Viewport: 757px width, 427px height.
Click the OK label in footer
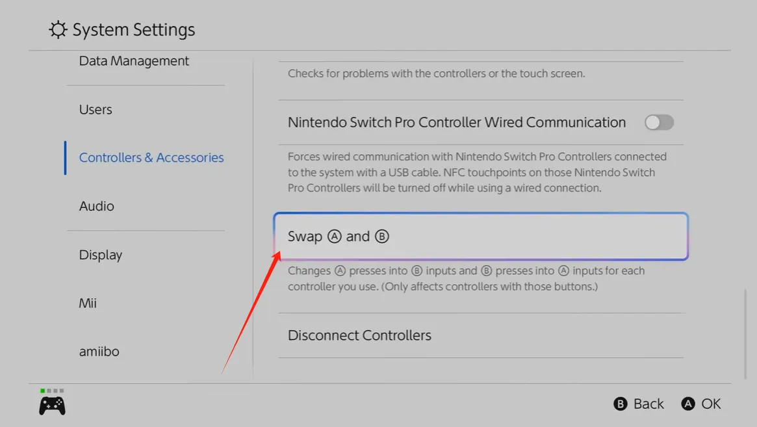(x=711, y=404)
